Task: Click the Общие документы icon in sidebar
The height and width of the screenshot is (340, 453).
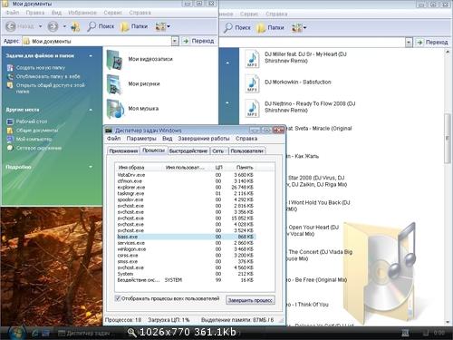Action: point(10,131)
